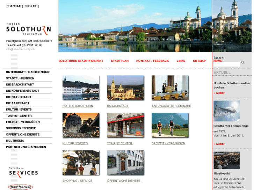This screenshot has height=190, width=254.
Task: Open Solothurn Stadtprospekt menu item
Action: [x=81, y=61]
